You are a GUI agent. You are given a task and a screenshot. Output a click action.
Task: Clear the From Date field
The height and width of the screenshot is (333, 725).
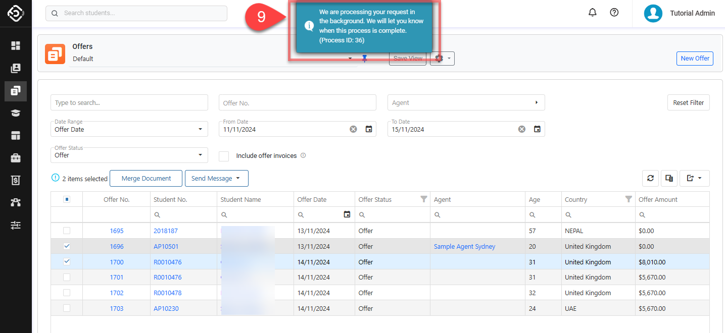pos(353,129)
